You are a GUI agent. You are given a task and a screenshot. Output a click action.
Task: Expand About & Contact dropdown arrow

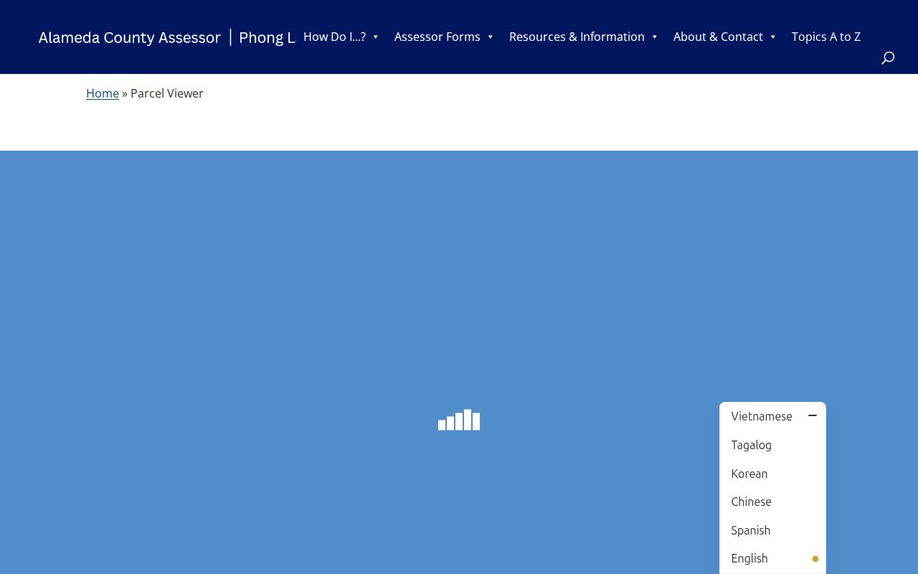pyautogui.click(x=773, y=37)
